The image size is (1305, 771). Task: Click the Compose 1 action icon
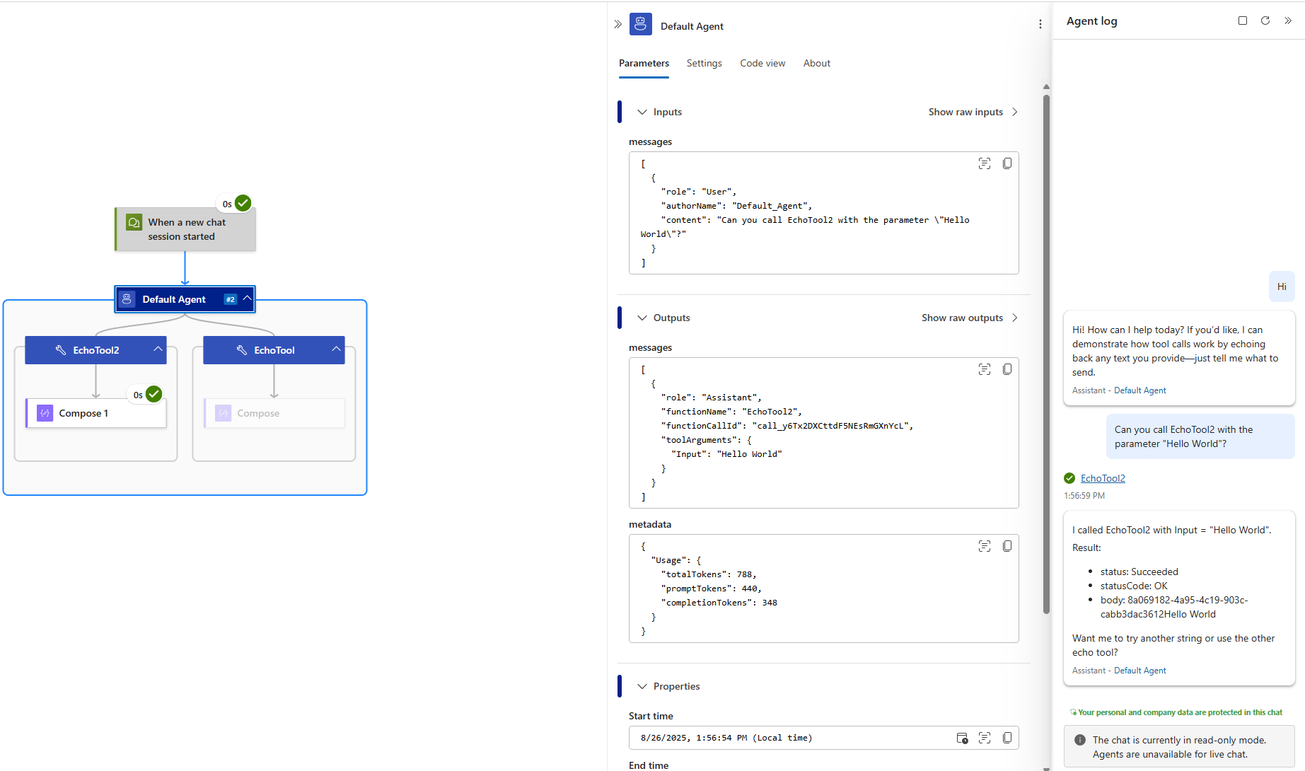[45, 412]
